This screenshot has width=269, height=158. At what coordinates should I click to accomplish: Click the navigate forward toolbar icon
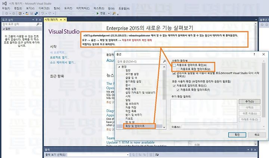[x=13, y=13]
